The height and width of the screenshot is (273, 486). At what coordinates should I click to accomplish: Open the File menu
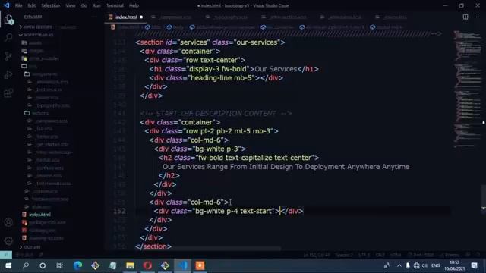tap(18, 5)
